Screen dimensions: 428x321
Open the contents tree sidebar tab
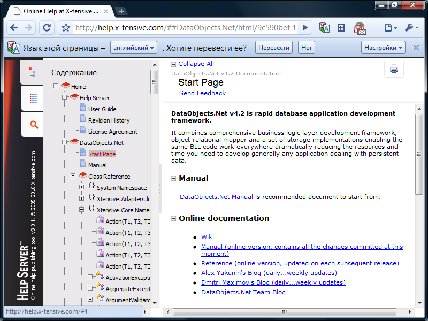click(32, 72)
